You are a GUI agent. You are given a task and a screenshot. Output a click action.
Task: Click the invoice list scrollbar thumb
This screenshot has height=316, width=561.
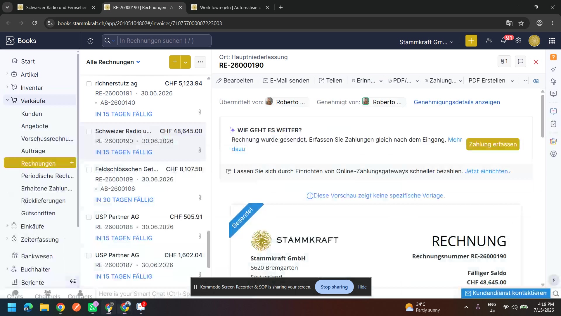coord(209,249)
